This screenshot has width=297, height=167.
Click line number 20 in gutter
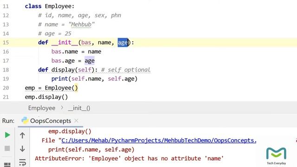point(6,88)
